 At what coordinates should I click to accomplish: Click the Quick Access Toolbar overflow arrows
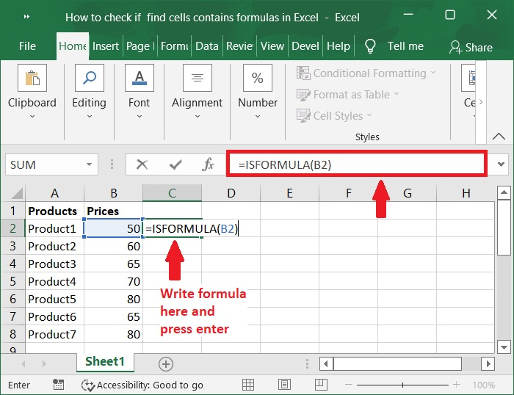pos(27,17)
